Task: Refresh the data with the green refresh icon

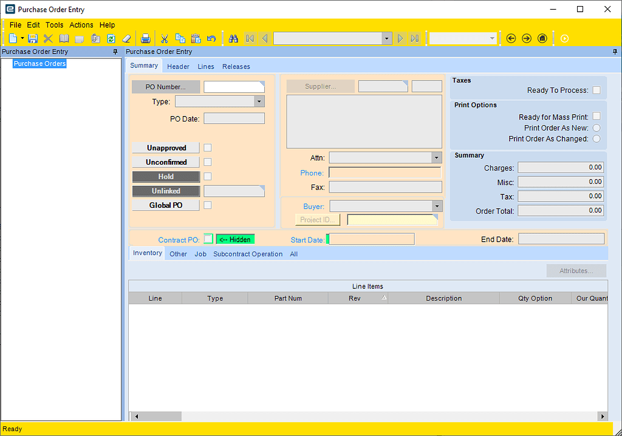Action: pyautogui.click(x=111, y=38)
